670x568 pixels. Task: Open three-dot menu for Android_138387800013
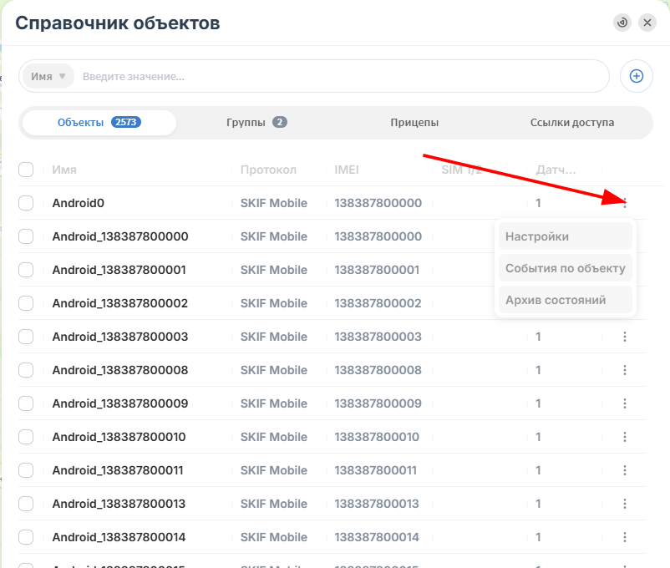(x=625, y=504)
